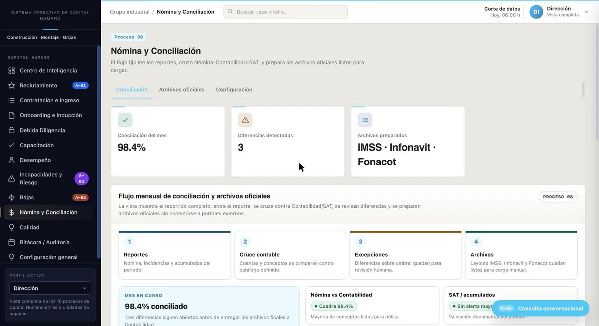This screenshot has width=599, height=326.
Task: Click the Reclutamiento star icon
Action: pos(12,86)
